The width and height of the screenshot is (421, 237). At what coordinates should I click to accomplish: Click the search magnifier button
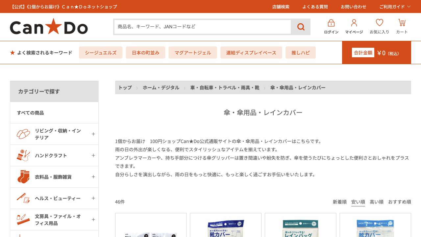[x=301, y=27]
